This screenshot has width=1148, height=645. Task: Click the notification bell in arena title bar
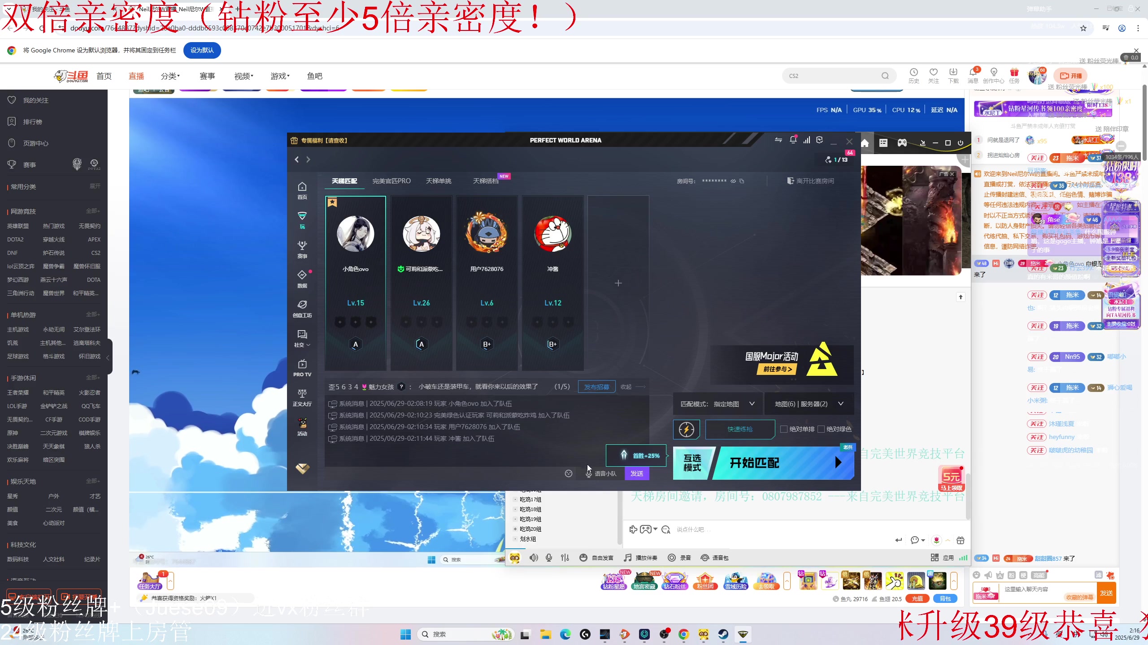click(793, 140)
